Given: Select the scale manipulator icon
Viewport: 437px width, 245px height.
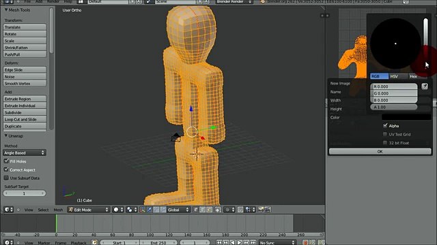Looking at the screenshot, I should pos(163,210).
